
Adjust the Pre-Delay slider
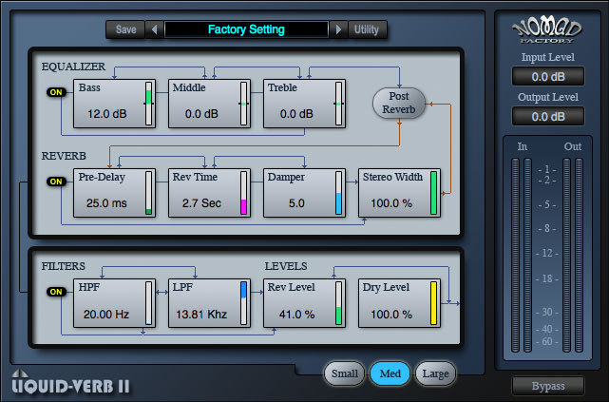coord(149,193)
